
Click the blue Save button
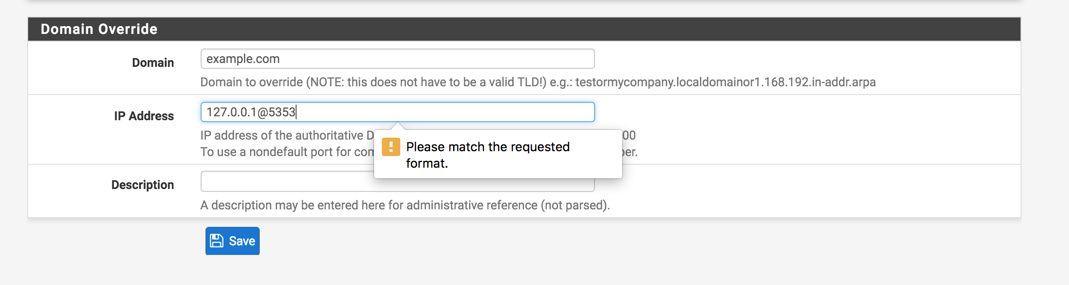232,241
